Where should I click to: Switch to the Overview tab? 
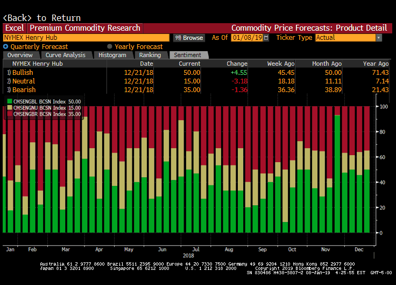pyautogui.click(x=20, y=55)
